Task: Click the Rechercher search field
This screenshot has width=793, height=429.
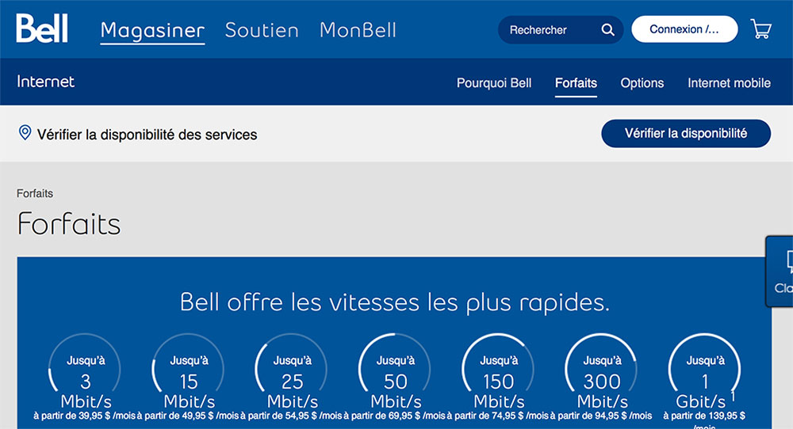Action: pos(549,30)
